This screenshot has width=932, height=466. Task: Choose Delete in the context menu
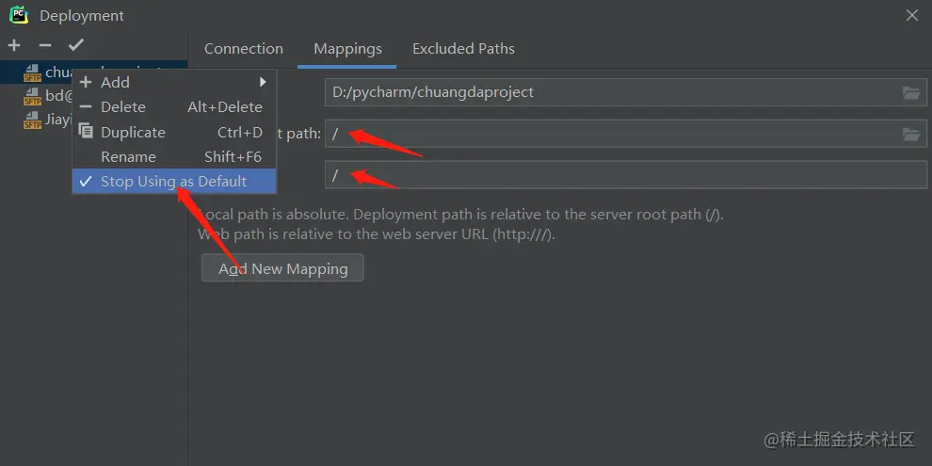pos(174,107)
